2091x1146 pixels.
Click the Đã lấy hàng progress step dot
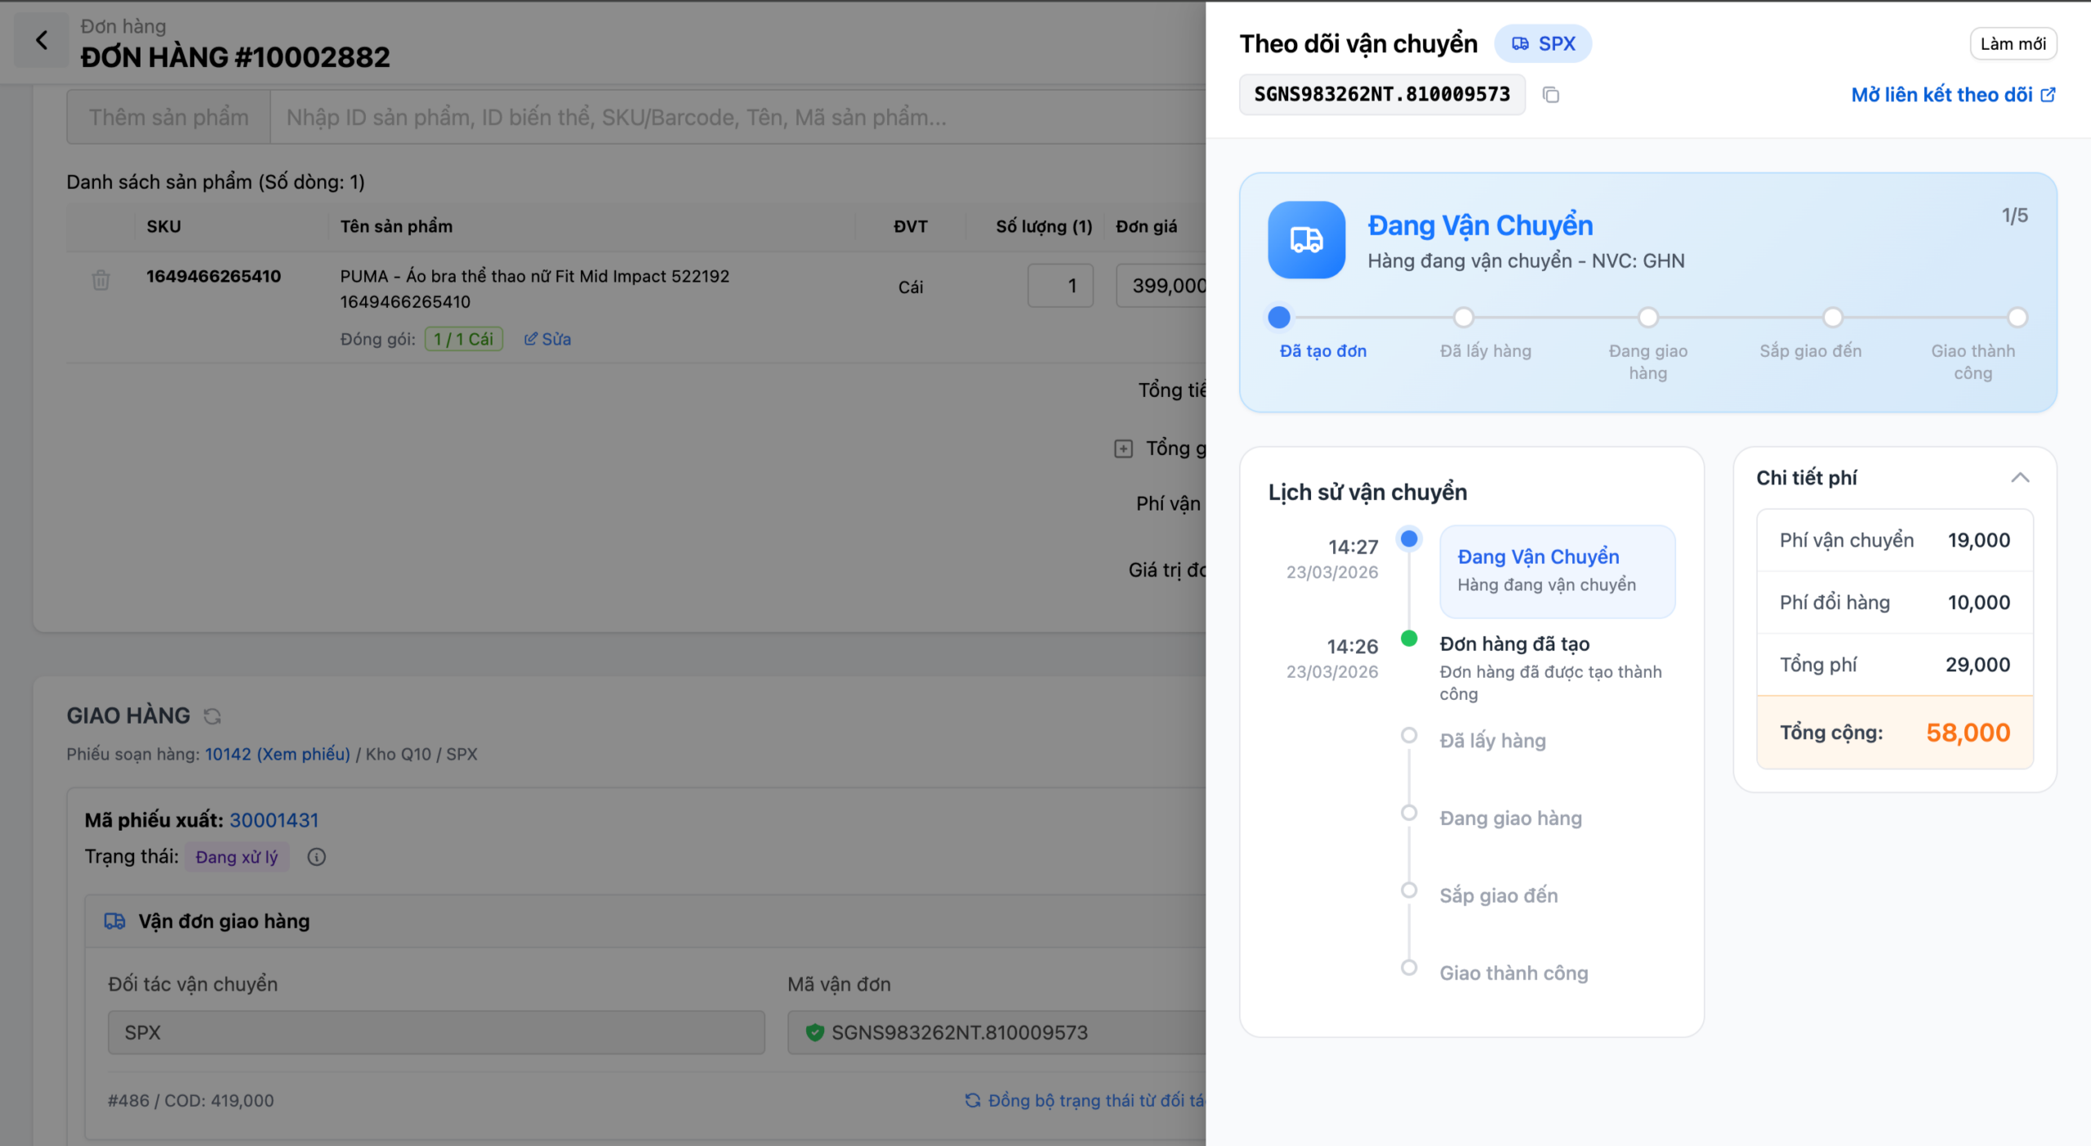(1463, 318)
